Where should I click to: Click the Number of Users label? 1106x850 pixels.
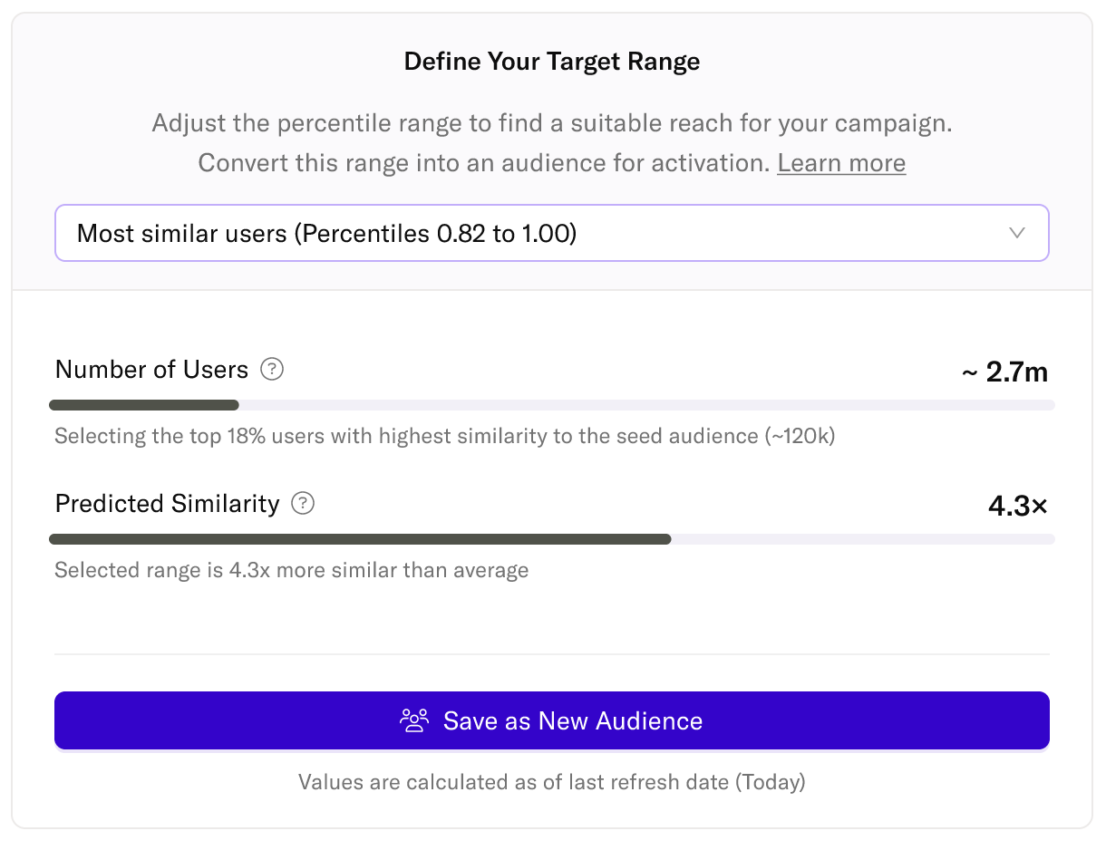151,370
